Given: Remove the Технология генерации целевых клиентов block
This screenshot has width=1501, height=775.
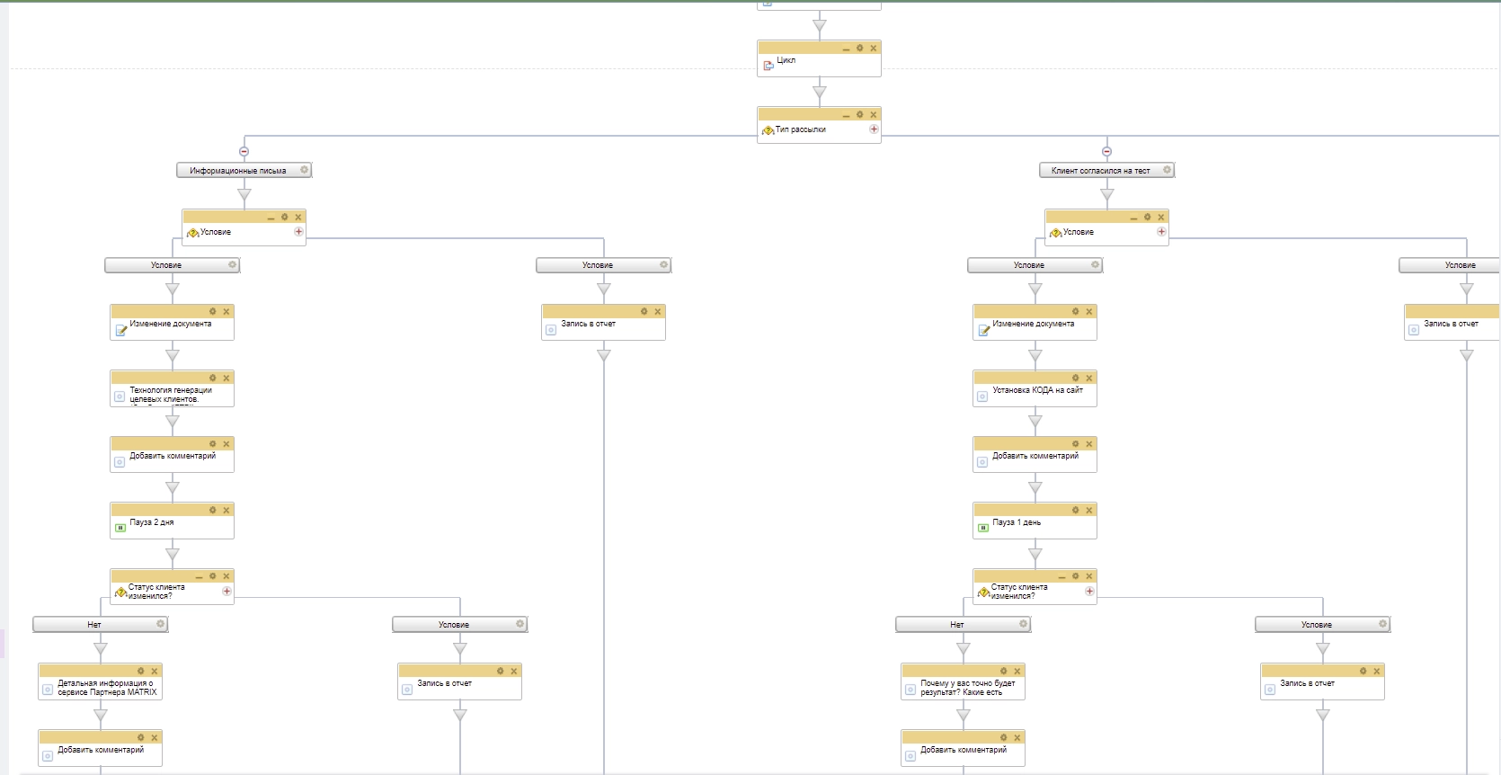Looking at the screenshot, I should 226,379.
